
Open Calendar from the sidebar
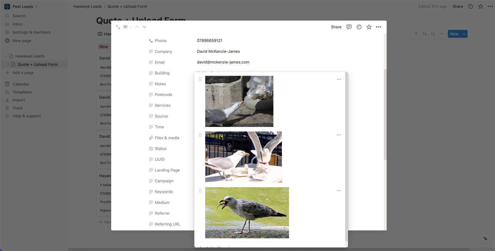tap(21, 84)
